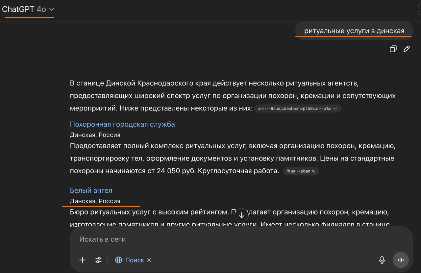This screenshot has width=421, height=273.
Task: Click the attach files plus icon
Action: click(x=82, y=260)
